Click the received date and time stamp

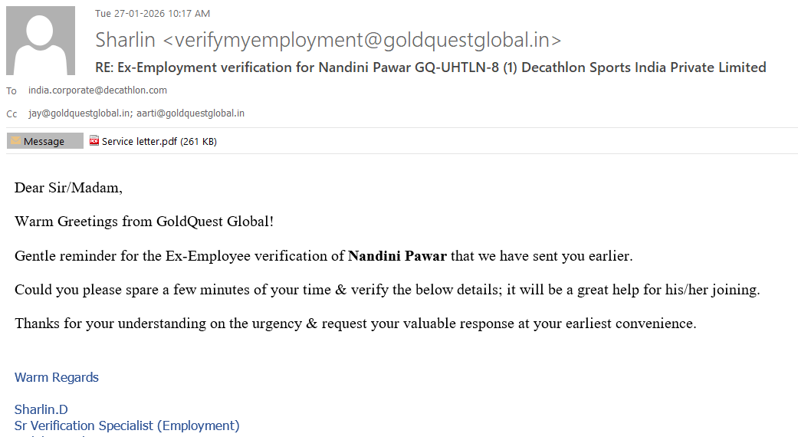(x=153, y=14)
